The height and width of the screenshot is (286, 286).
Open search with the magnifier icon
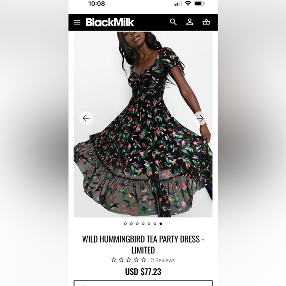173,22
